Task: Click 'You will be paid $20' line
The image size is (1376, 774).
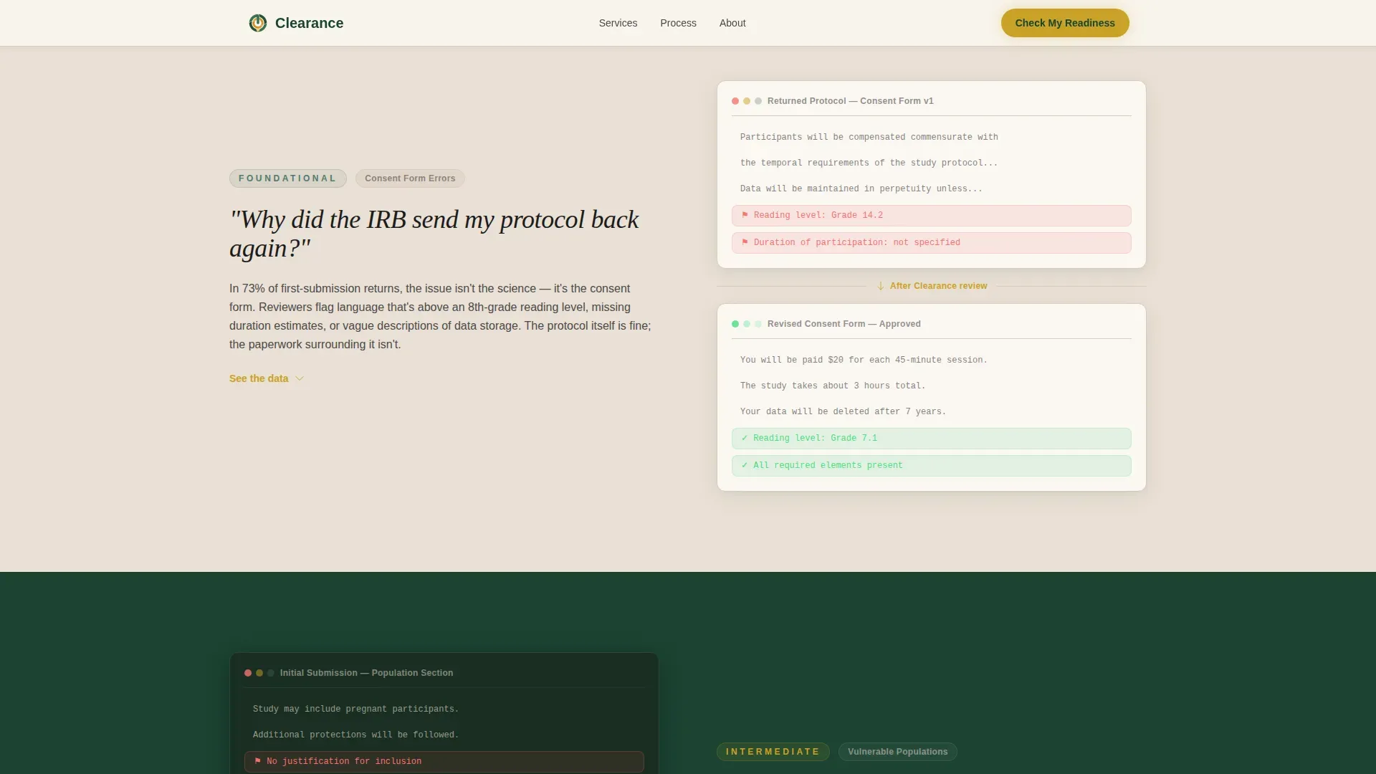Action: [864, 360]
